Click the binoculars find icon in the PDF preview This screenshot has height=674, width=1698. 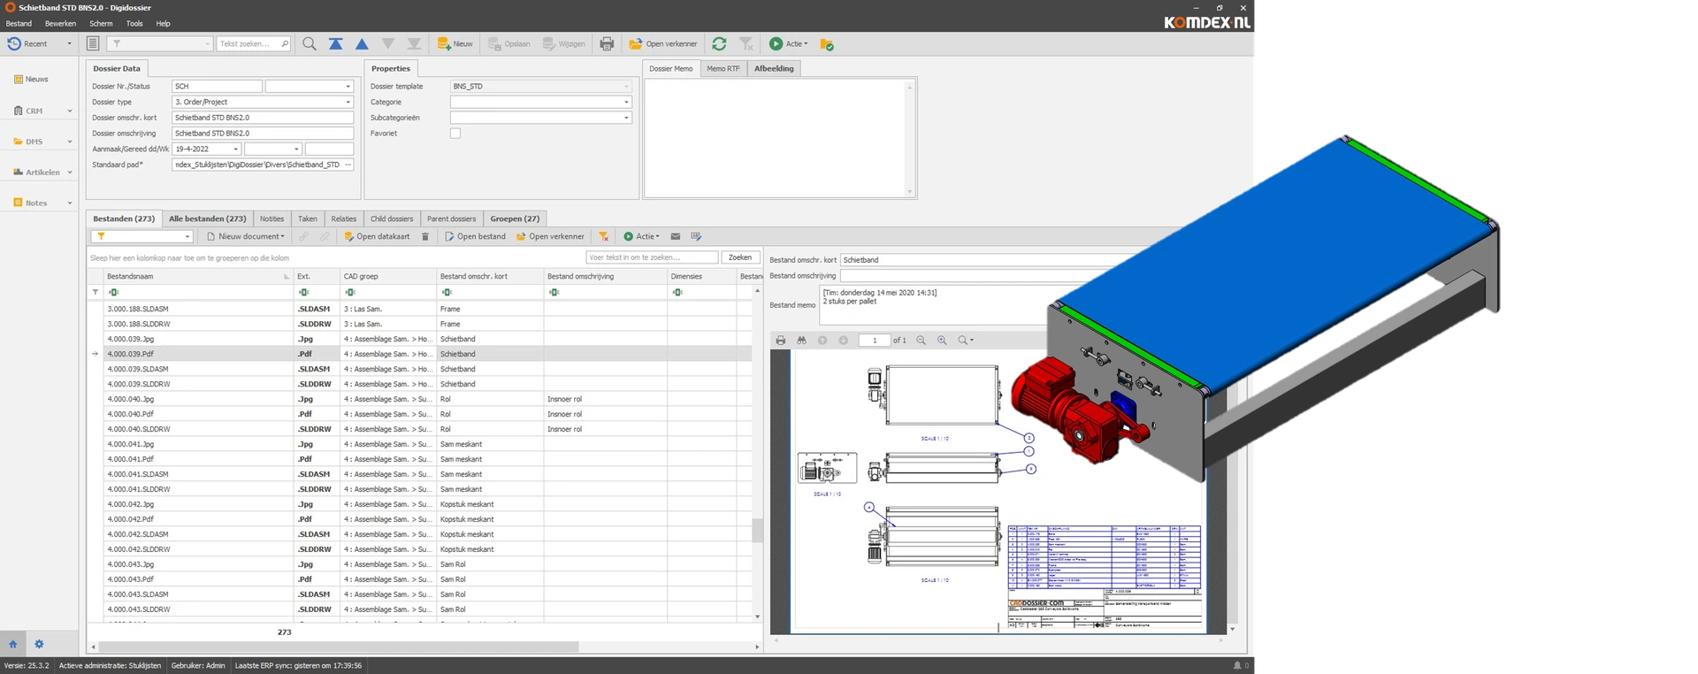click(801, 341)
